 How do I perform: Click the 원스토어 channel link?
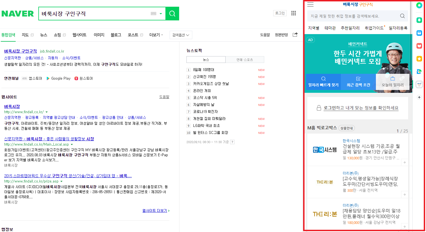[x=83, y=79]
